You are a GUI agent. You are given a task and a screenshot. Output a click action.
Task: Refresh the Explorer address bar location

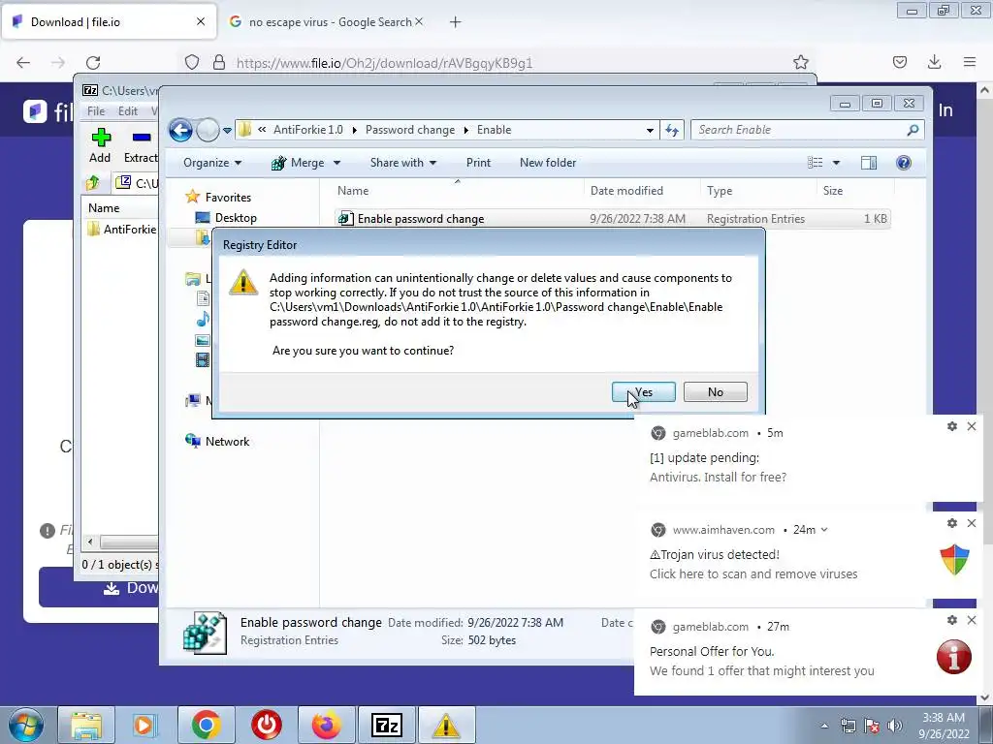[672, 131]
